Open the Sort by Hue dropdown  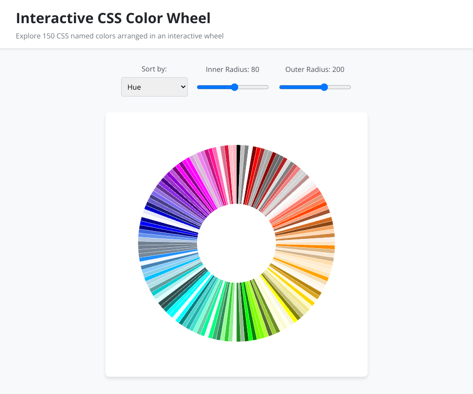154,87
